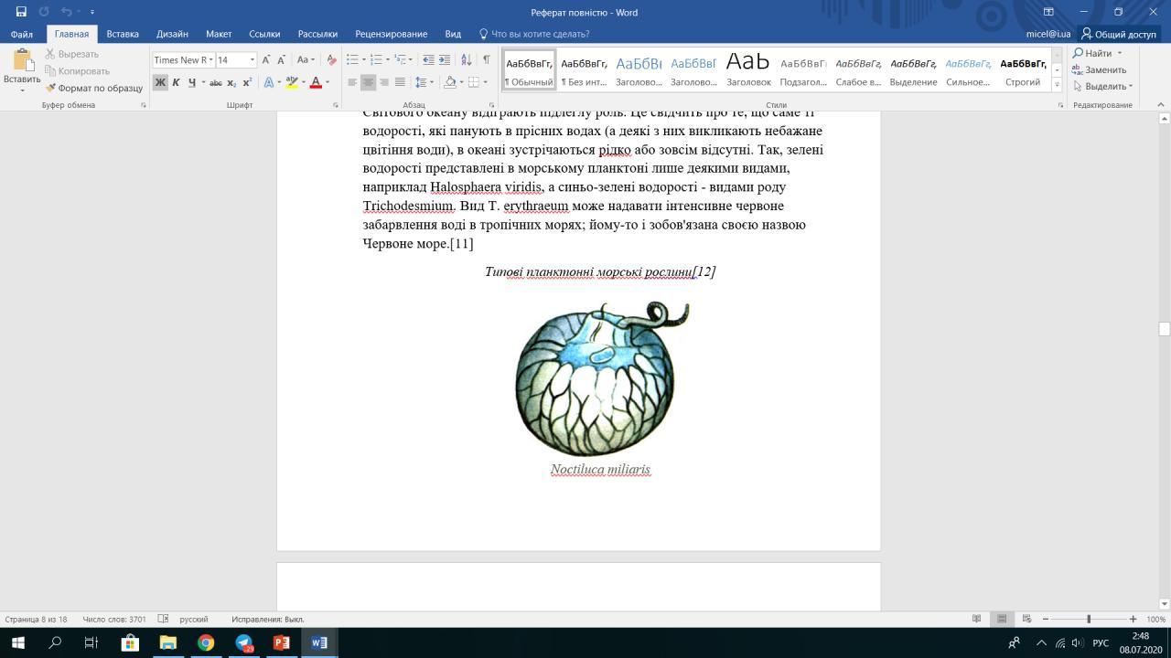Apply strikethrough formatting

[x=215, y=82]
